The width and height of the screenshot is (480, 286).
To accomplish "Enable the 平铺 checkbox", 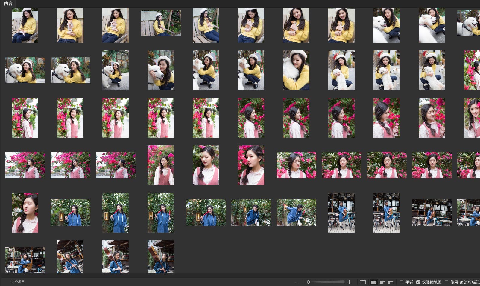I will [x=402, y=282].
